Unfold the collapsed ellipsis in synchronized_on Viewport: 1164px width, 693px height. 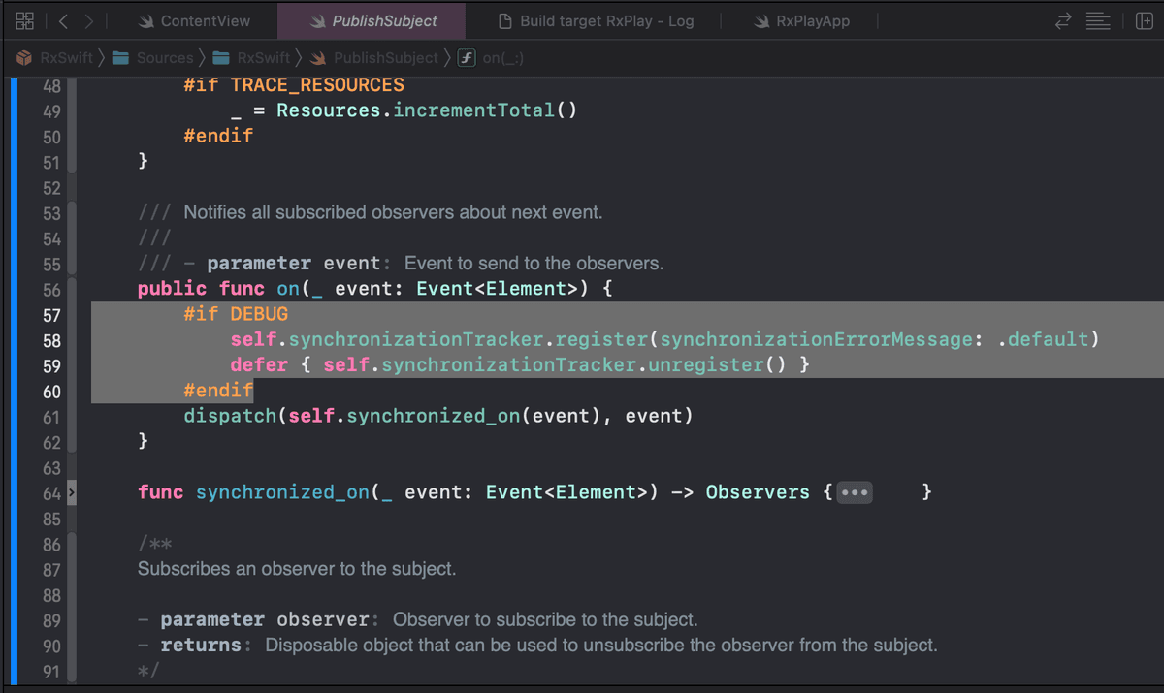pyautogui.click(x=855, y=492)
